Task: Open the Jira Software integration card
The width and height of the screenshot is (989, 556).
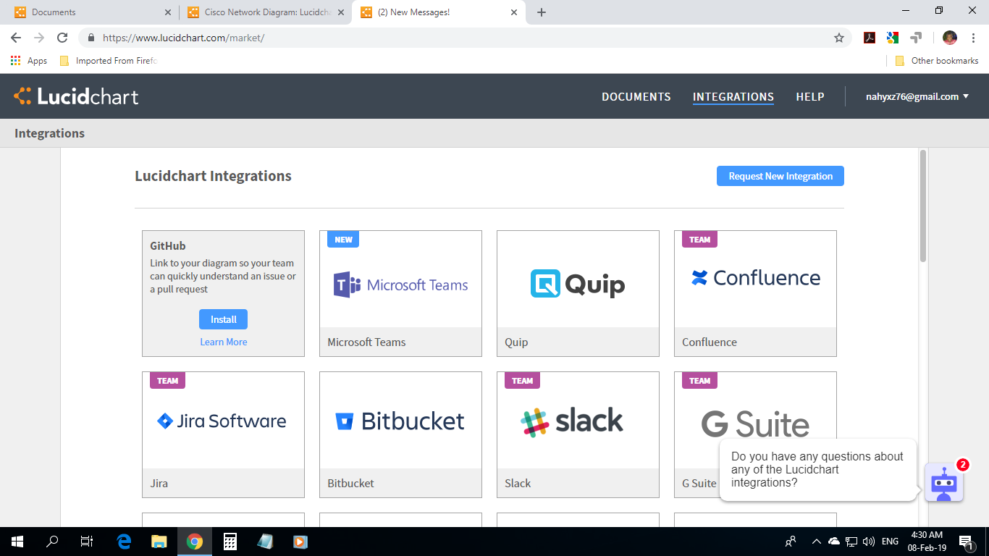Action: point(223,434)
